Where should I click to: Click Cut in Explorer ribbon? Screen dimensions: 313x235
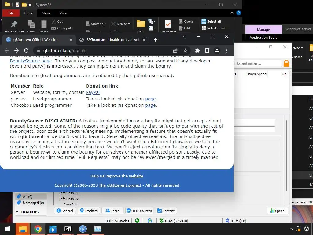coord(57,21)
